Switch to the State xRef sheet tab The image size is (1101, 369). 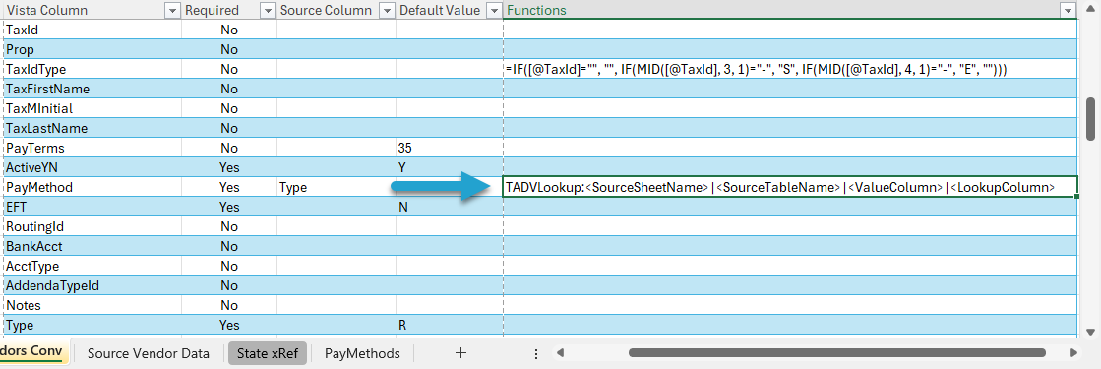268,353
